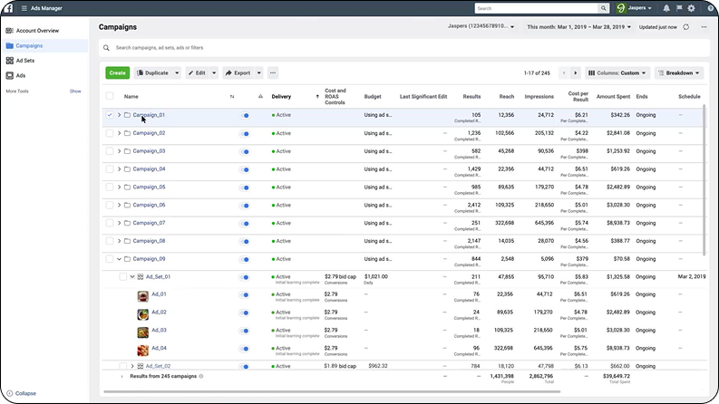Screen dimensions: 719x404
Task: Open the settings gear in top bar
Action: 691,8
